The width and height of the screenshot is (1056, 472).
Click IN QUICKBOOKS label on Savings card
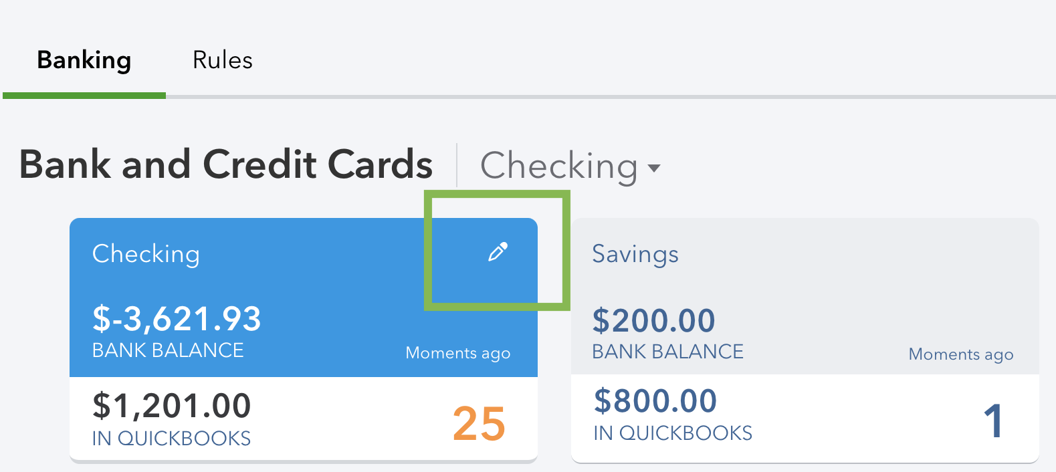[x=673, y=433]
